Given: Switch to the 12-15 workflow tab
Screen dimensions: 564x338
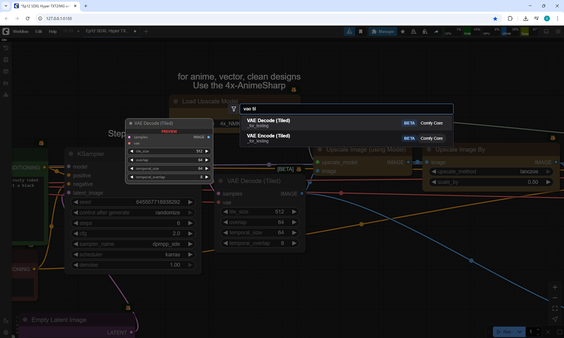Looking at the screenshot, I should (x=68, y=31).
